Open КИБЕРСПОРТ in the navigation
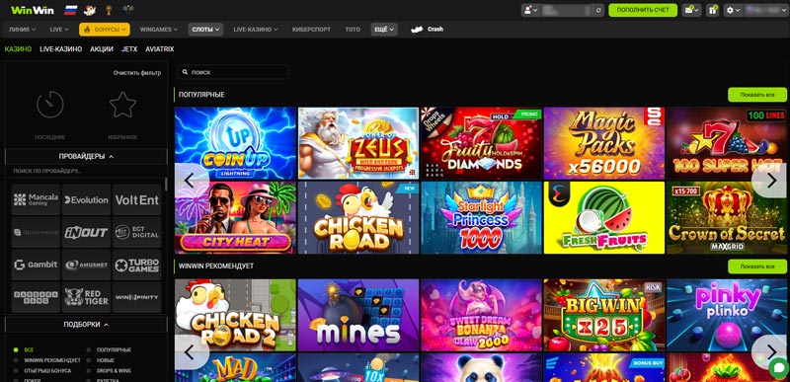 pyautogui.click(x=311, y=30)
